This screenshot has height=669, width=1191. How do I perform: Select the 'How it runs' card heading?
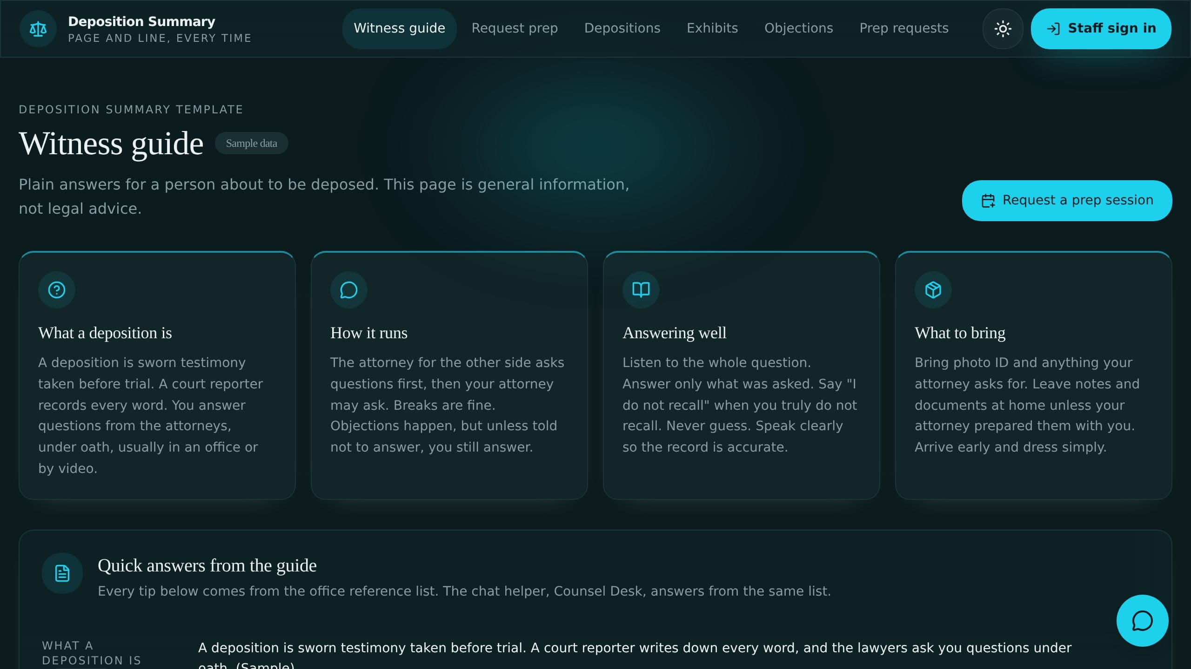pos(369,333)
